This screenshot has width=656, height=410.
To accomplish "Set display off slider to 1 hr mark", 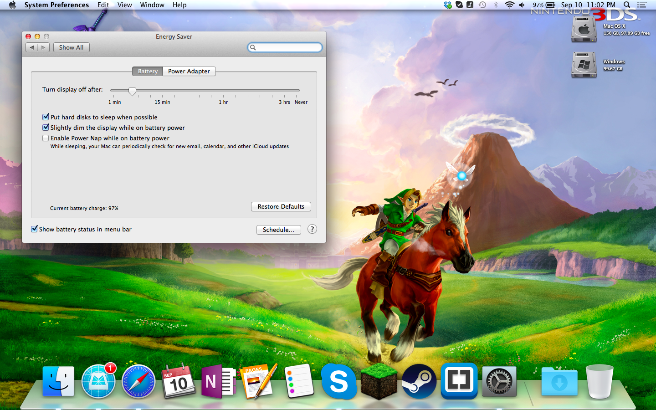I will coord(224,91).
